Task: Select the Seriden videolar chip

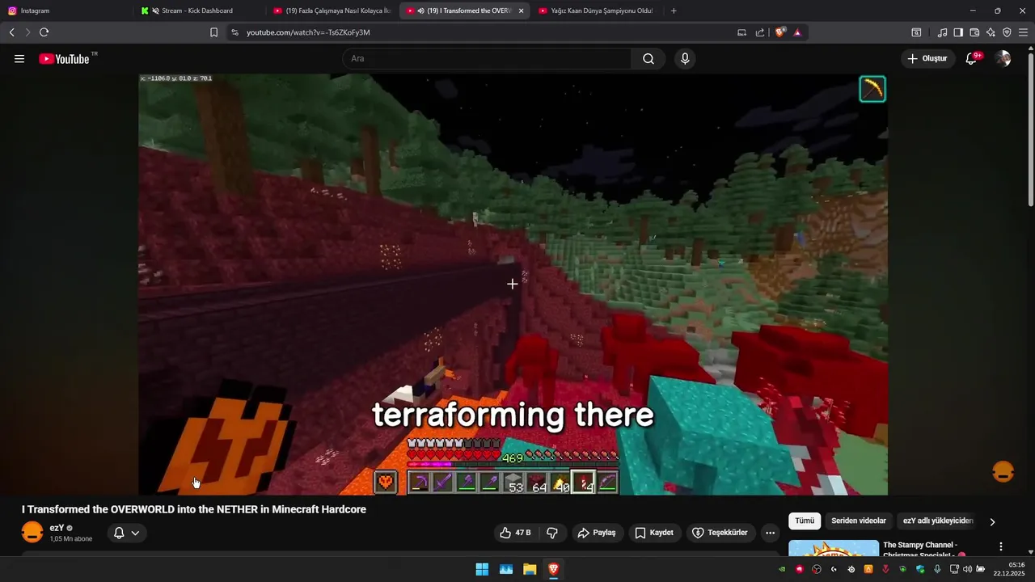Action: click(x=859, y=521)
